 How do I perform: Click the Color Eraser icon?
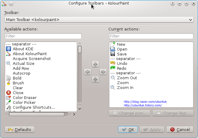9,97
